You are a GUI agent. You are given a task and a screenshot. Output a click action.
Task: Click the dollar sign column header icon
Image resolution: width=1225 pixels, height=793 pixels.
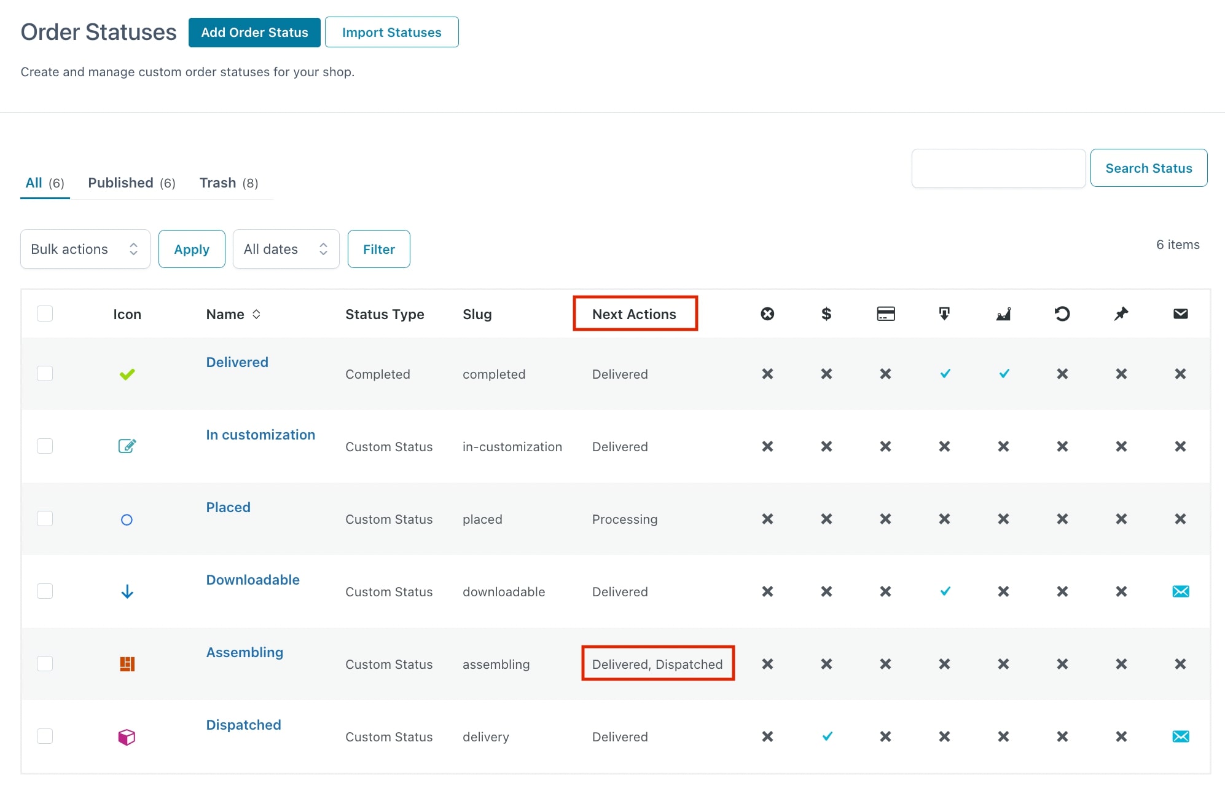826,314
